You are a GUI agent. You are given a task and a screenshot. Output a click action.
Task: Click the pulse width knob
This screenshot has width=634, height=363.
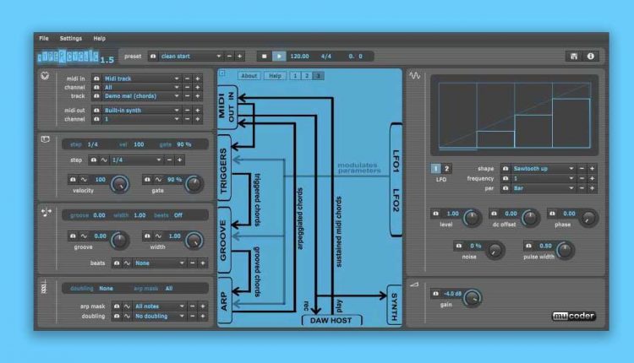[x=565, y=251]
